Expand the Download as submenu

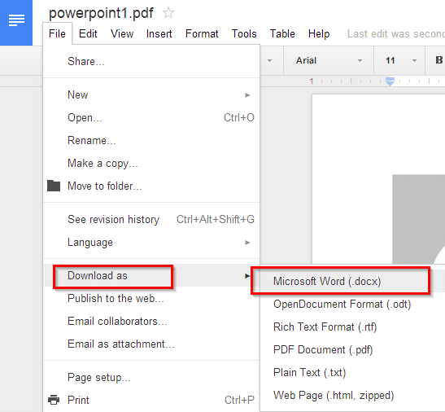click(x=151, y=275)
